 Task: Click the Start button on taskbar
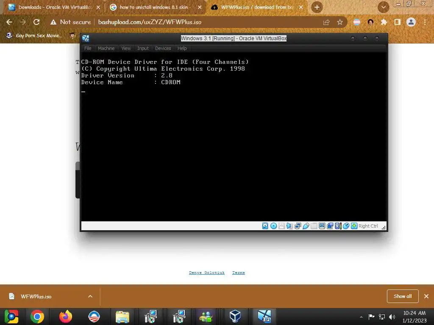[x=11, y=317]
